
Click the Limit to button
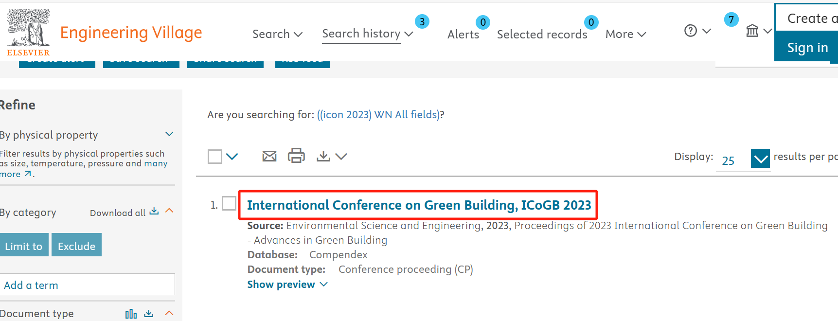click(x=24, y=245)
